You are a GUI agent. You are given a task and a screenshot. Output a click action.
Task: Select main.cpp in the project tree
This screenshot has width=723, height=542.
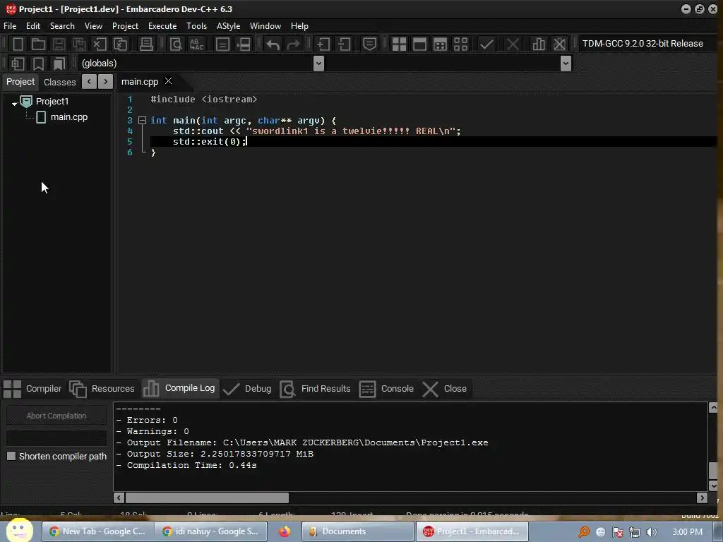[68, 117]
